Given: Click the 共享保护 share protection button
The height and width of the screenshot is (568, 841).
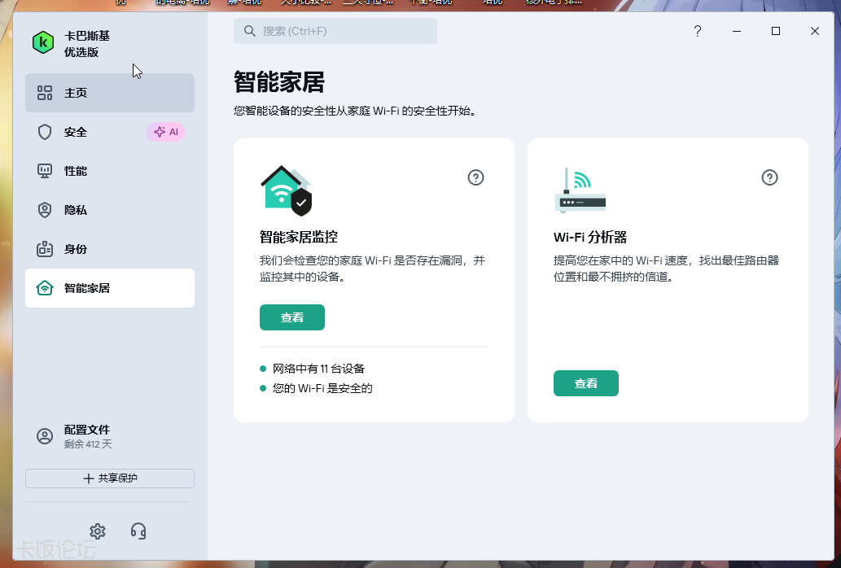Looking at the screenshot, I should 109,478.
